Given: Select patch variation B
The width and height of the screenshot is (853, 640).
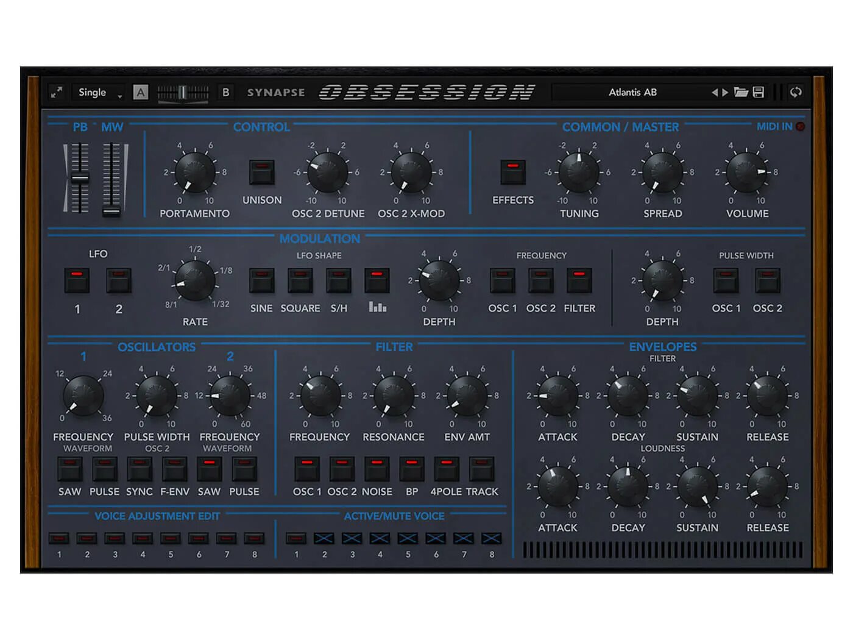Looking at the screenshot, I should tap(225, 93).
